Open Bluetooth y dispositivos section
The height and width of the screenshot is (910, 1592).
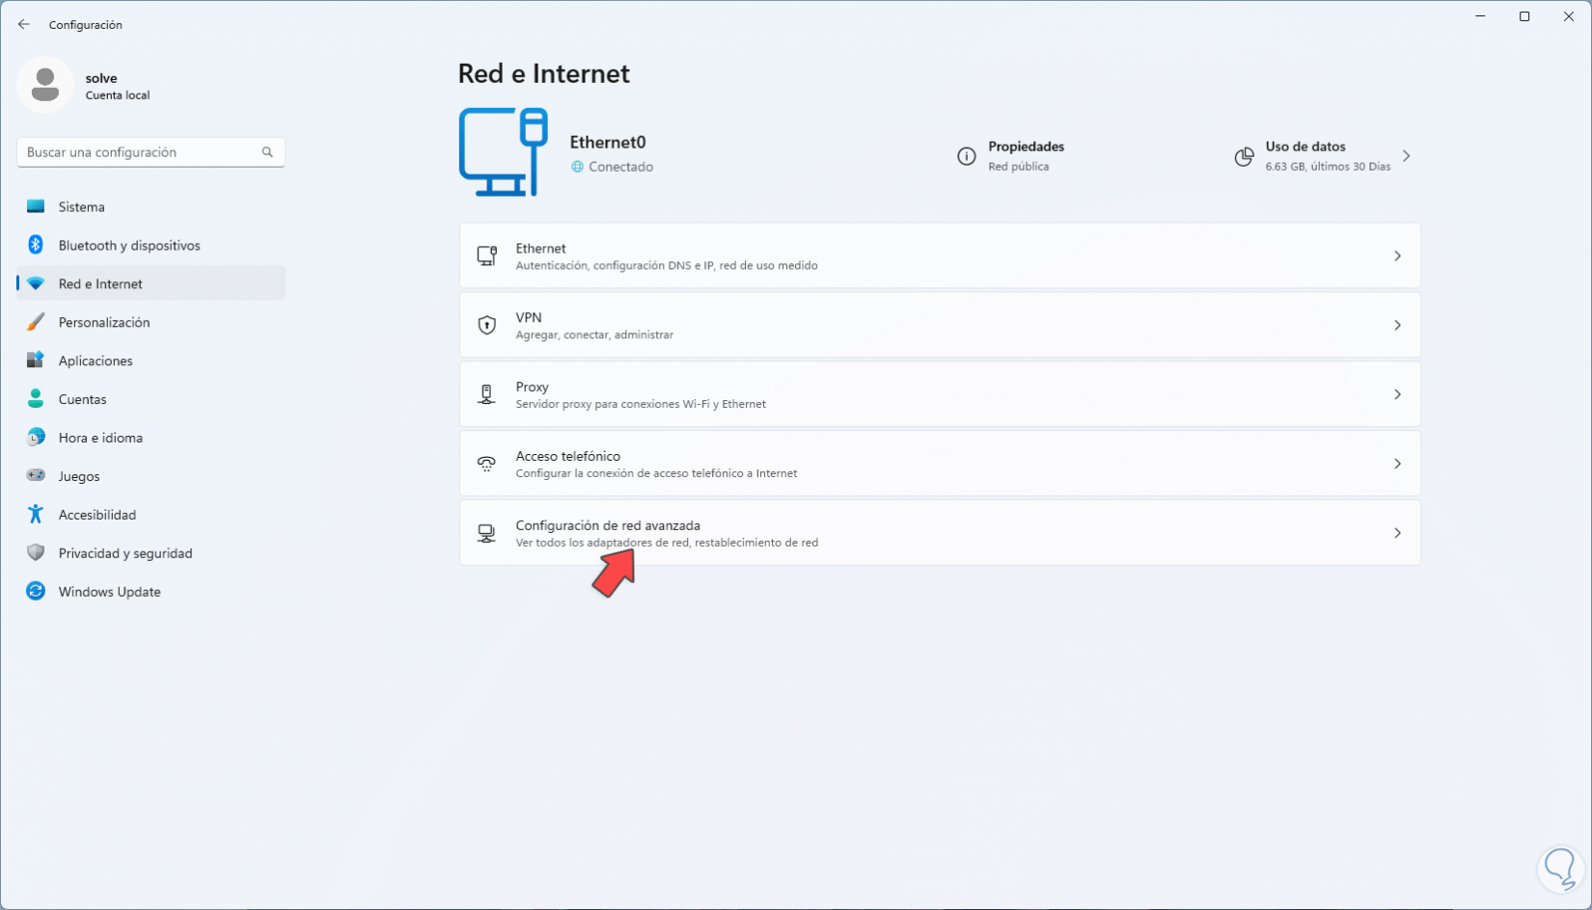pos(151,245)
